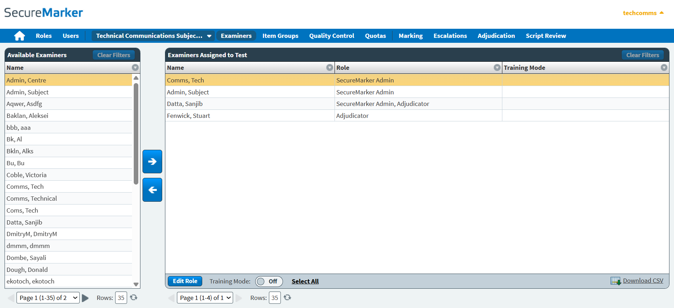Switch to the Adjudication tab

[x=496, y=36]
